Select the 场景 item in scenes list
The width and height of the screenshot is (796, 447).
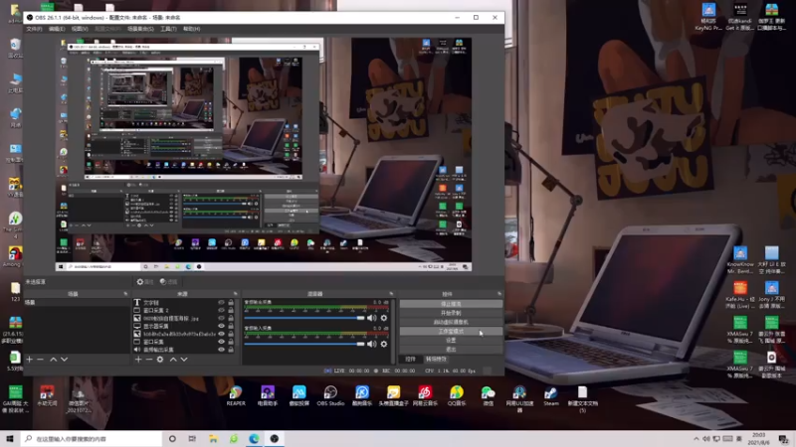[77, 303]
